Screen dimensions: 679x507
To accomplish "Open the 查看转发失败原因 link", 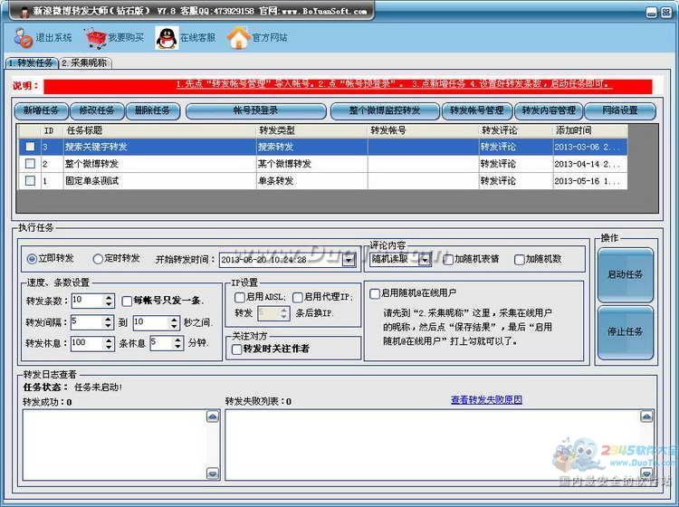I will 486,399.
